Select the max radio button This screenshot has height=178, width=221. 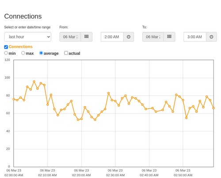point(23,53)
